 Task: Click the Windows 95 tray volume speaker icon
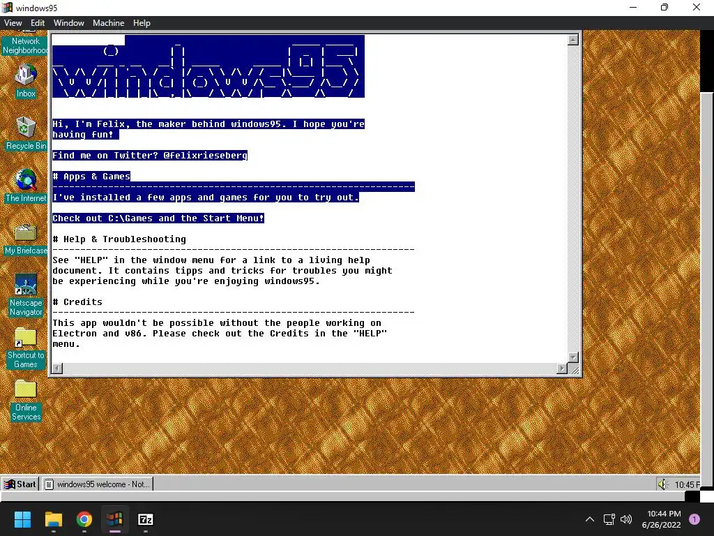point(662,484)
